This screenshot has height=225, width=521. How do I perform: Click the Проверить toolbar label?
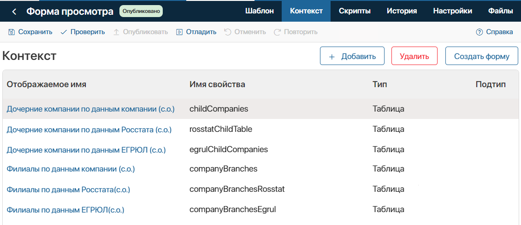point(88,32)
